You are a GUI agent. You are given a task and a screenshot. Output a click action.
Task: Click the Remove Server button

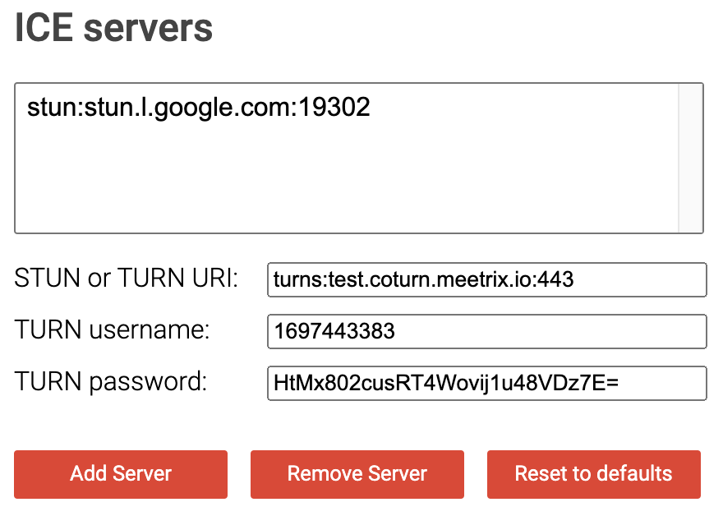(x=357, y=474)
